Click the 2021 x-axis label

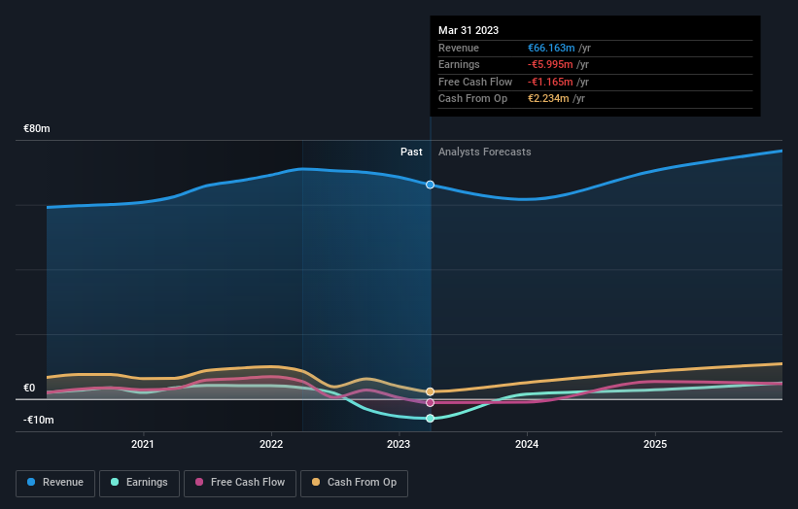tap(143, 444)
